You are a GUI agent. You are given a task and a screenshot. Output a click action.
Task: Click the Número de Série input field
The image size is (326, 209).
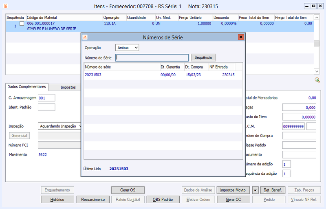(x=152, y=58)
